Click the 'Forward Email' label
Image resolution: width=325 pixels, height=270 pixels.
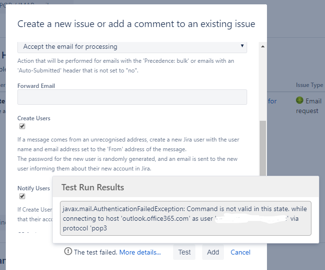click(x=36, y=85)
